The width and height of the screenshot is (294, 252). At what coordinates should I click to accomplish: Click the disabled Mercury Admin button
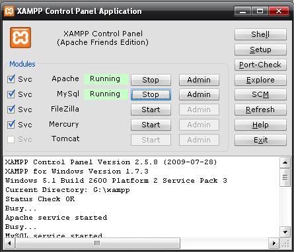[x=199, y=125]
